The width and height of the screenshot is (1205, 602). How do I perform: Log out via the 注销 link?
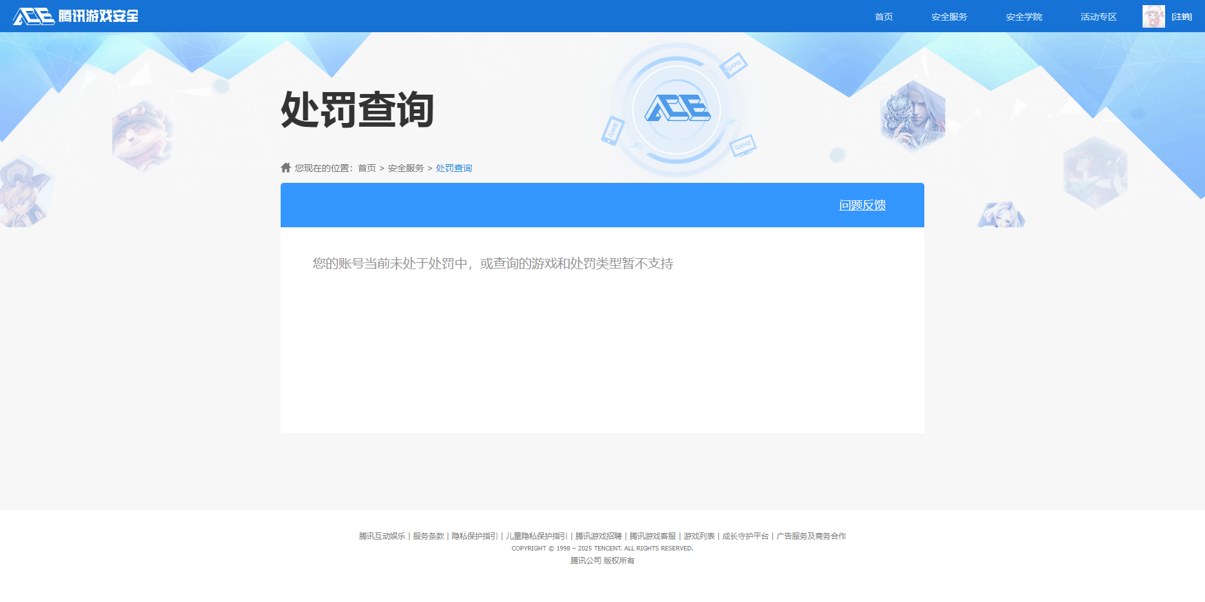pos(1182,17)
